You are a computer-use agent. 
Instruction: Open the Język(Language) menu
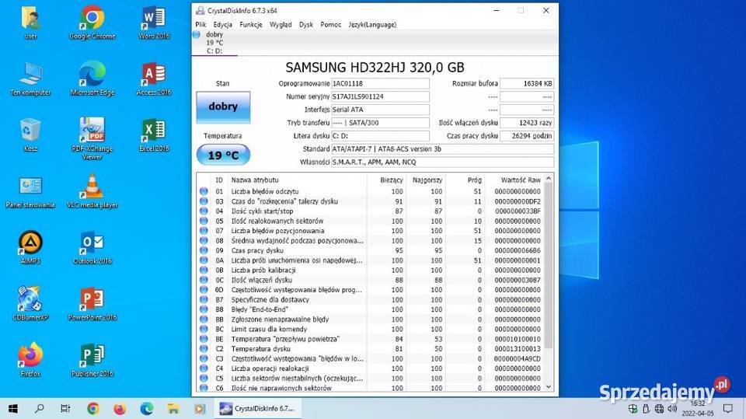click(372, 24)
